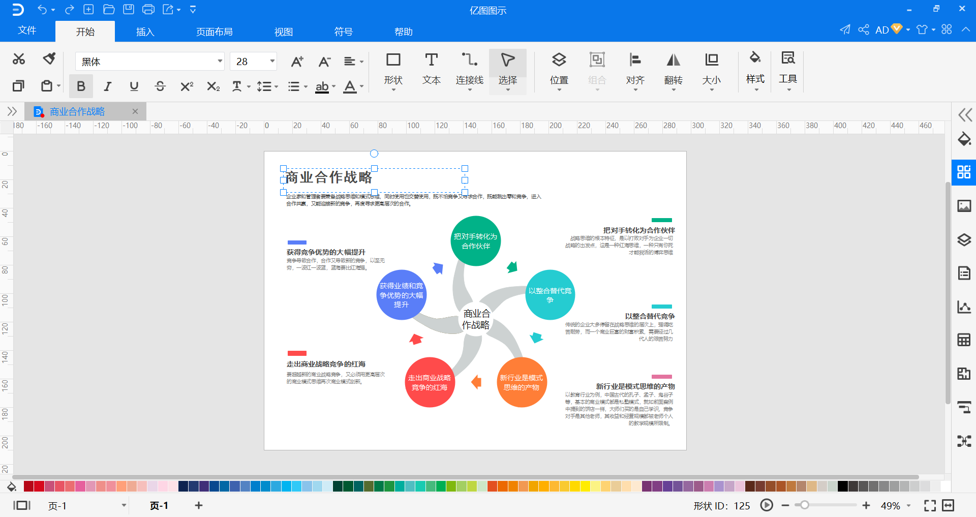This screenshot has width=976, height=517.
Task: Open the 文件 menu
Action: [27, 31]
